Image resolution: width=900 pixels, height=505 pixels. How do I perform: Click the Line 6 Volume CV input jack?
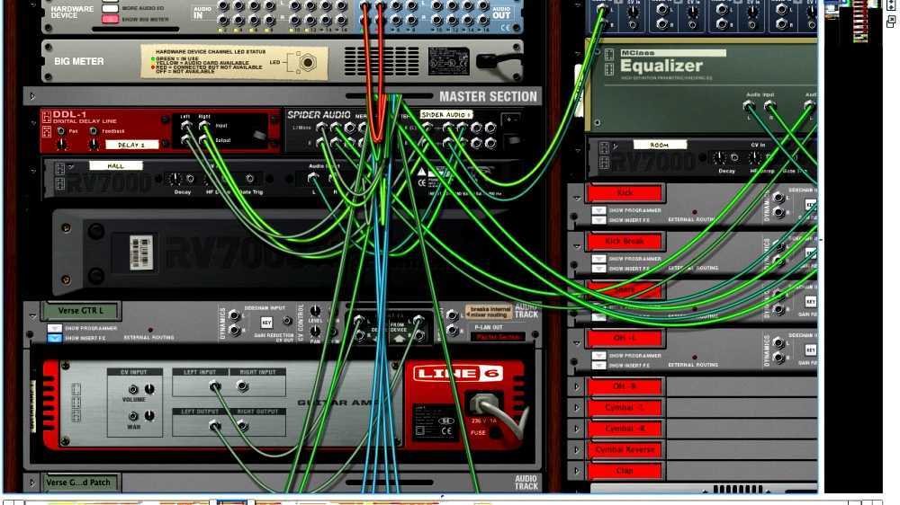click(132, 389)
